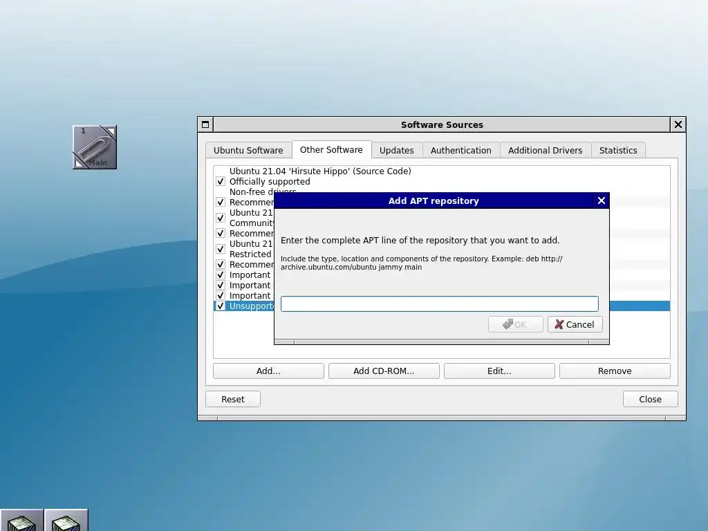This screenshot has height=531, width=708.
Task: Open the Authentication tab
Action: [x=461, y=150]
